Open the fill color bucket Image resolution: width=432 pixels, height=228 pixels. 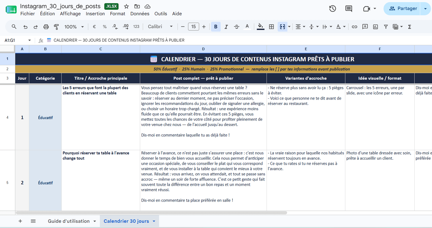click(261, 26)
